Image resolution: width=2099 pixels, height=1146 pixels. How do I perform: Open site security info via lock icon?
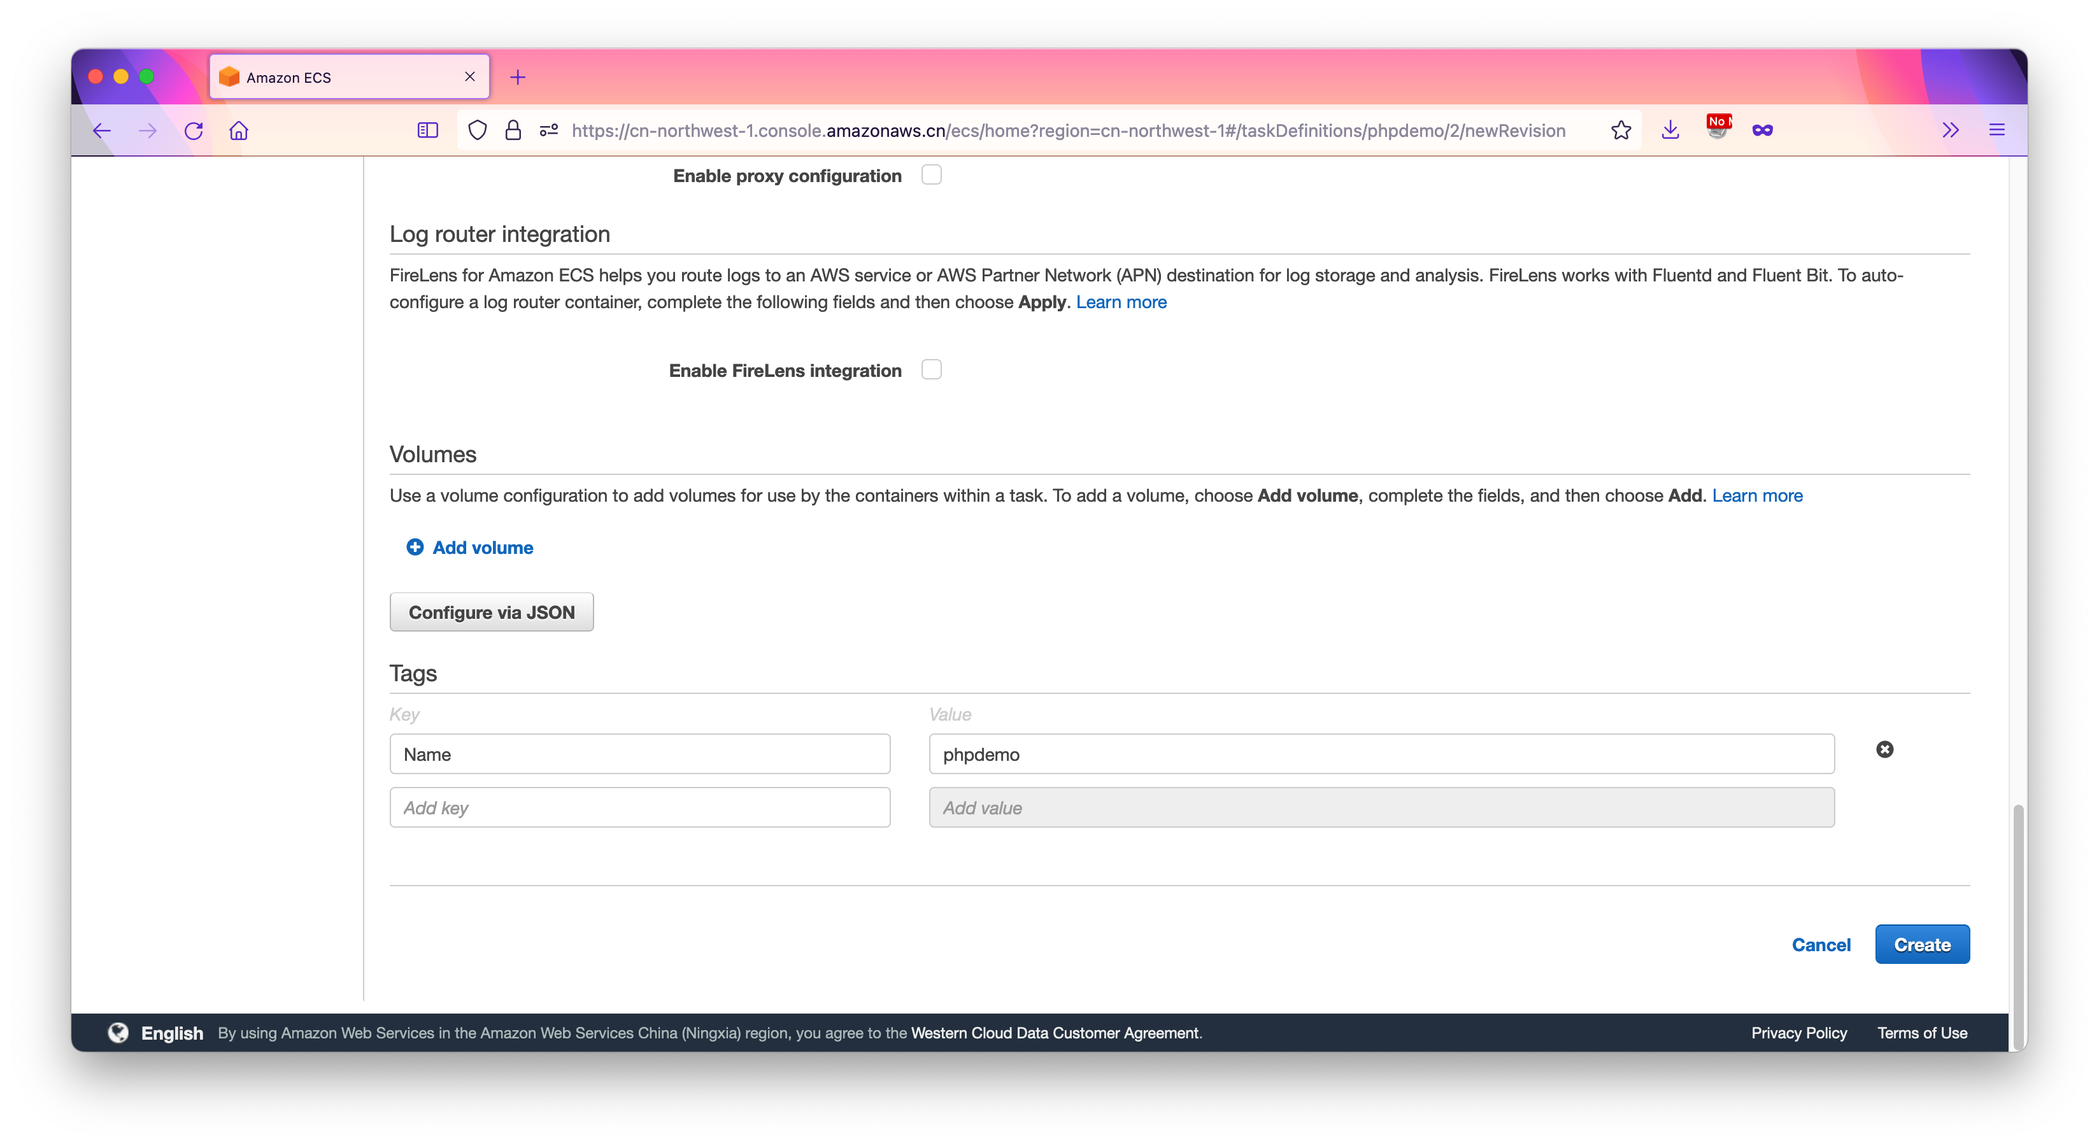click(513, 131)
